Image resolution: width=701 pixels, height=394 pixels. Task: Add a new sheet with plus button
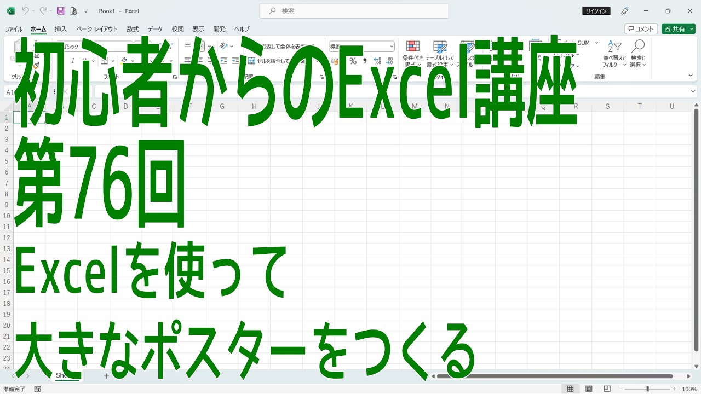click(106, 376)
